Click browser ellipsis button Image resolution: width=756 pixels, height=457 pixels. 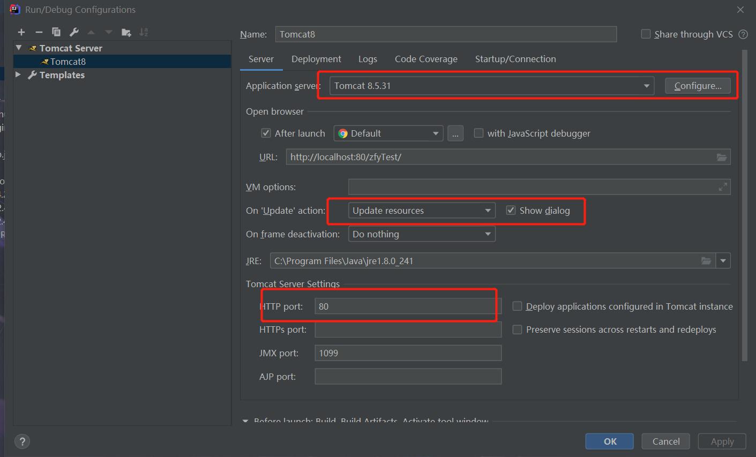455,133
